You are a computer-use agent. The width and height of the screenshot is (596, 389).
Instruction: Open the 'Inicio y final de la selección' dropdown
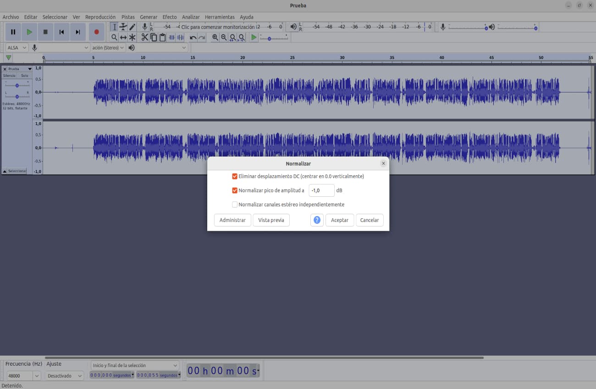(x=135, y=365)
